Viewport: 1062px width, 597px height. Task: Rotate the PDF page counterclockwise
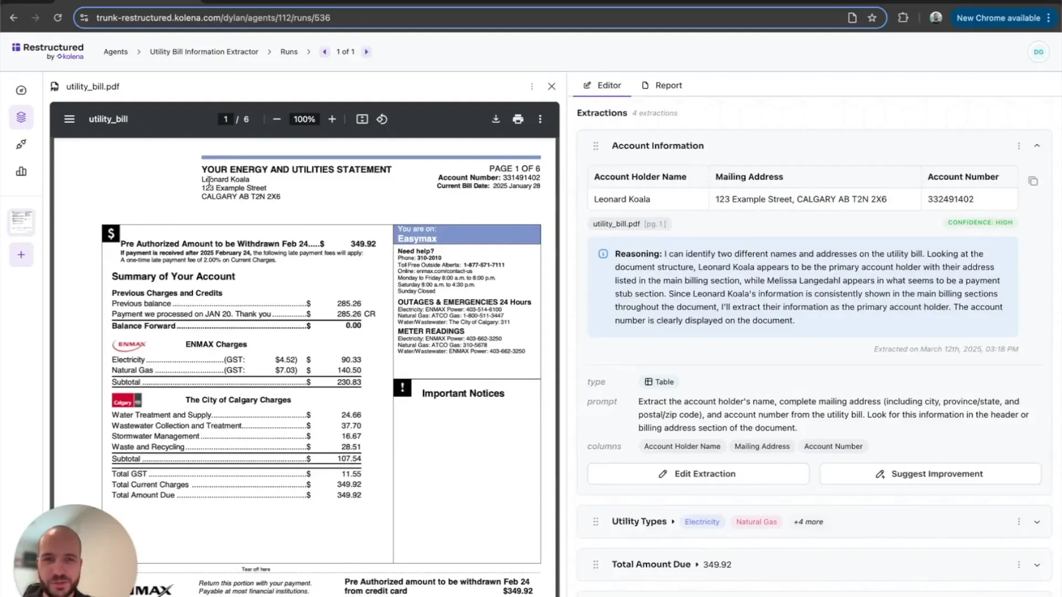[382, 119]
